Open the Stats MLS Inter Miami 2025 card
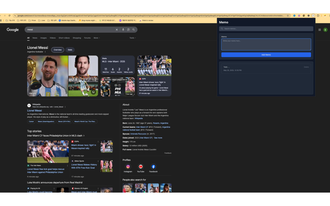 (118, 65)
